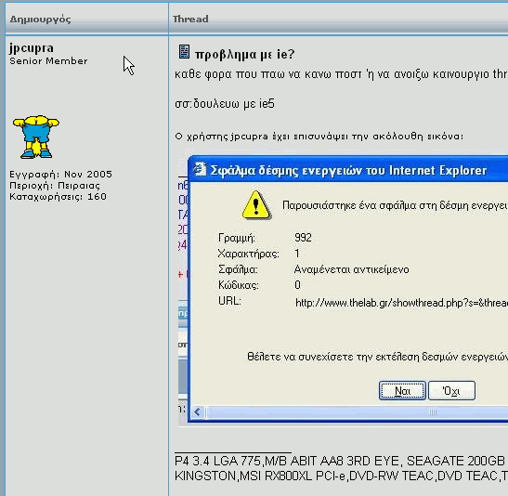The height and width of the screenshot is (496, 508).
Task: Click the Thread column header
Action: tap(190, 20)
